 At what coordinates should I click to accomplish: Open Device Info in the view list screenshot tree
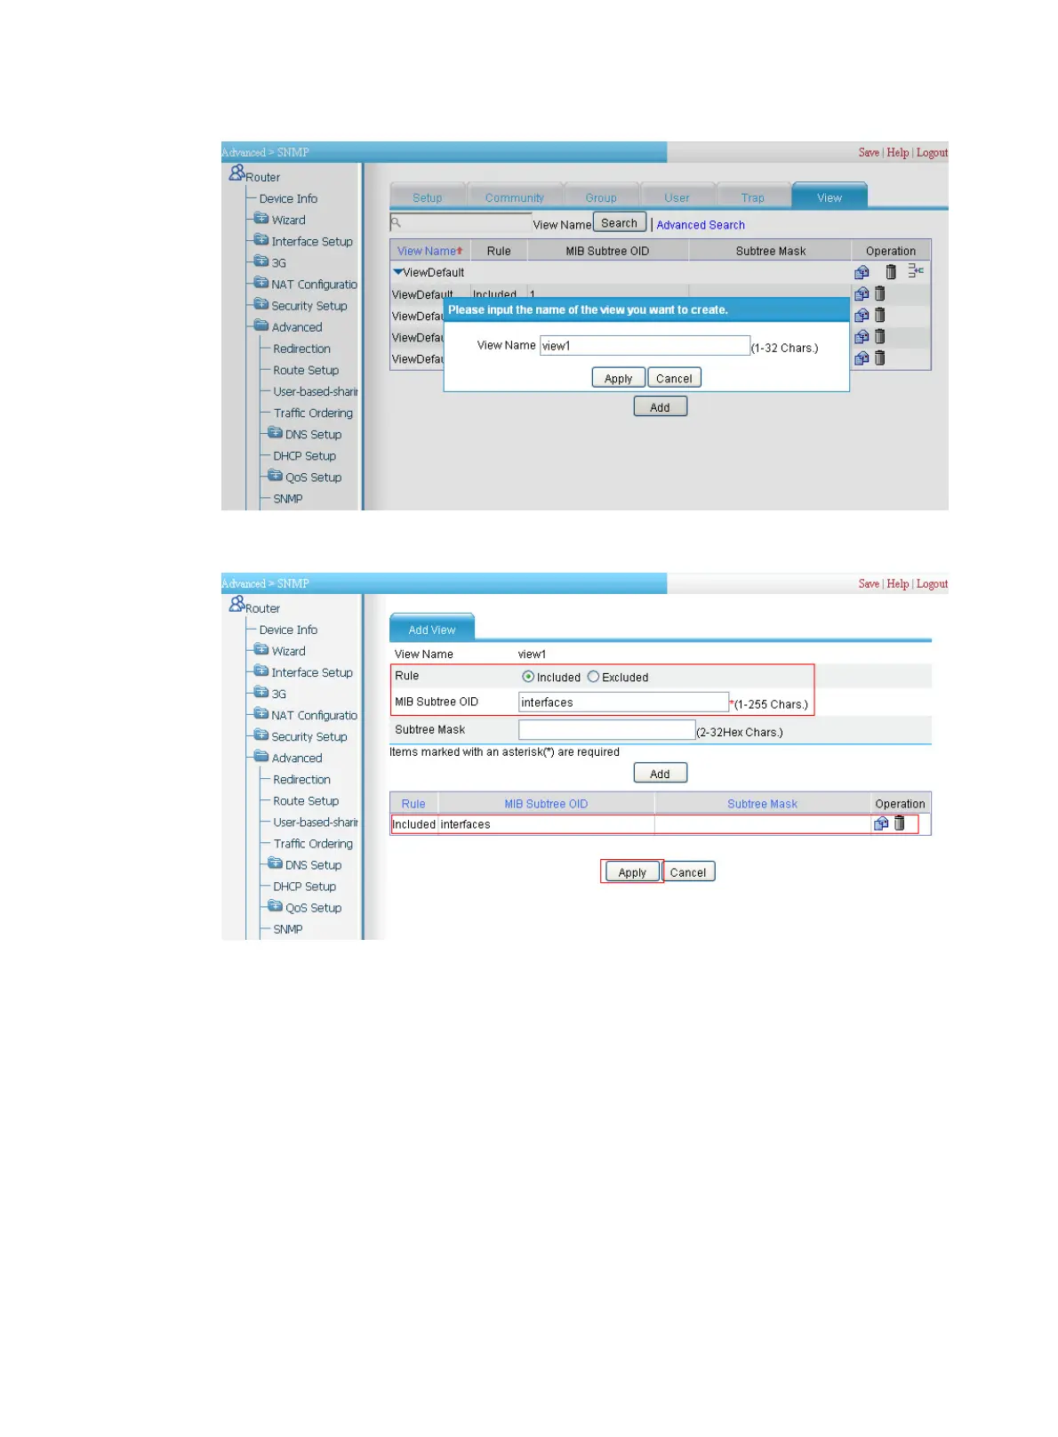(x=288, y=198)
